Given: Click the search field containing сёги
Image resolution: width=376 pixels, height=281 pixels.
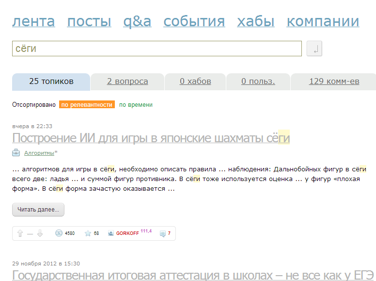Looking at the screenshot, I should (157, 49).
